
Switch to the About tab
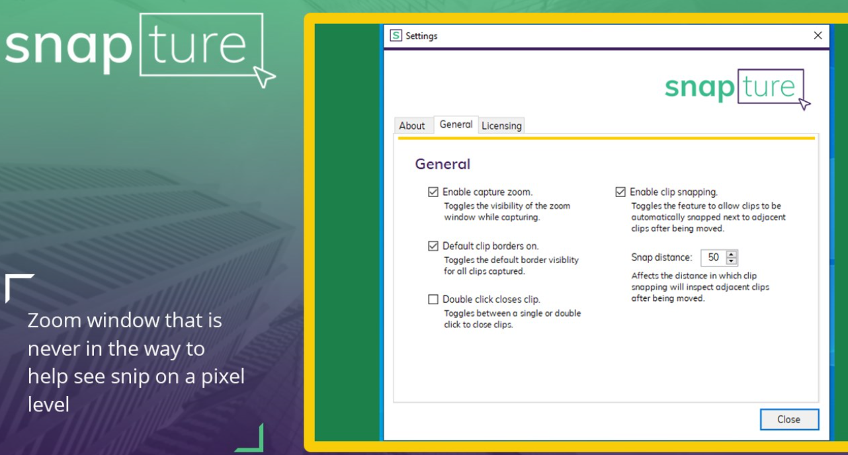click(412, 126)
